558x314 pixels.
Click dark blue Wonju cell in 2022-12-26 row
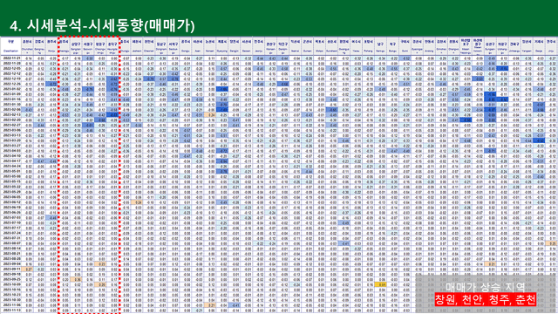51,84
